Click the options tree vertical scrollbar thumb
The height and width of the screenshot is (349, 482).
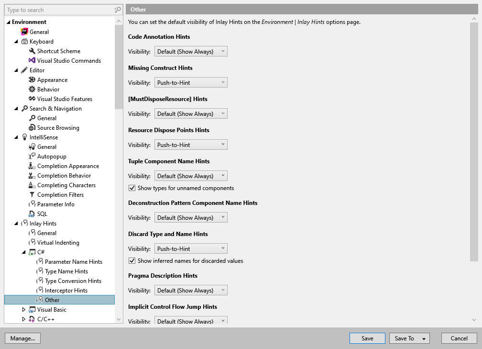pyautogui.click(x=119, y=67)
